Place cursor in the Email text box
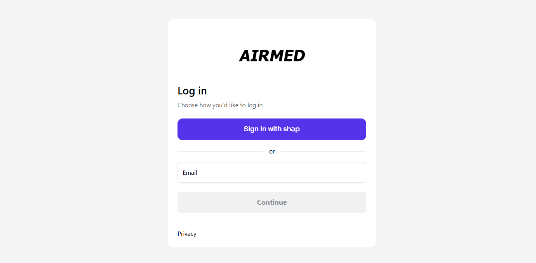This screenshot has width=536, height=263. tap(271, 172)
